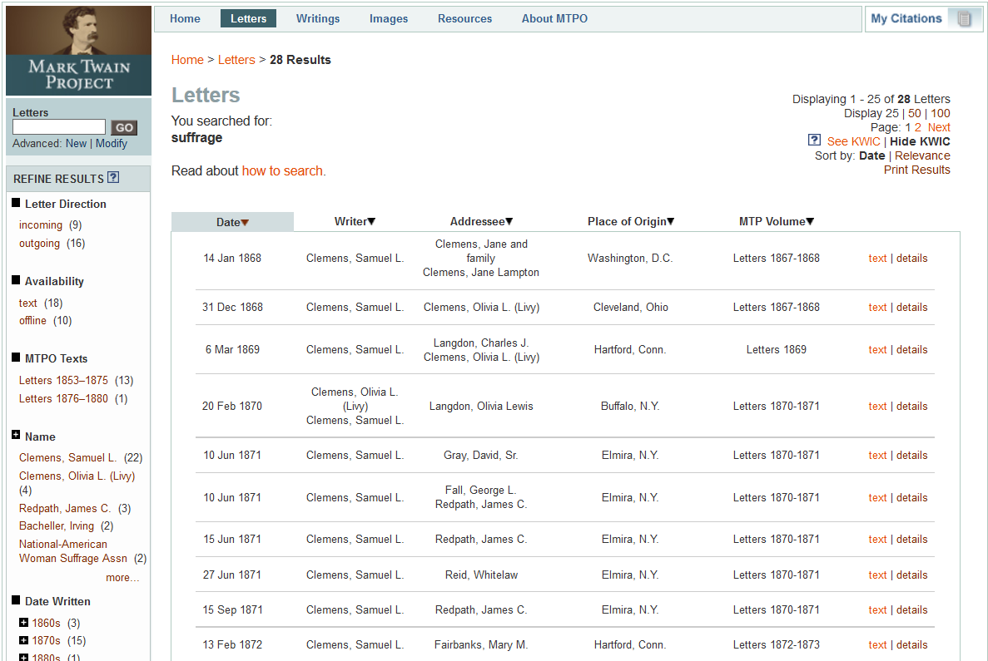The image size is (988, 661).
Task: Sort by Place of Origin column
Action: click(x=631, y=222)
